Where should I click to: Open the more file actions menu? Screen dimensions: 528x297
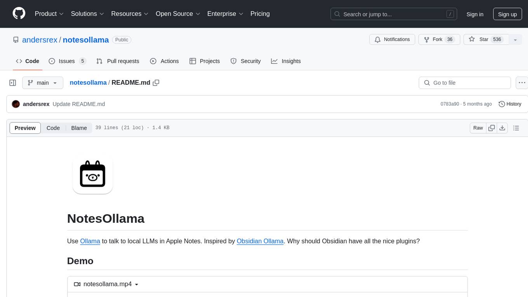(522, 83)
